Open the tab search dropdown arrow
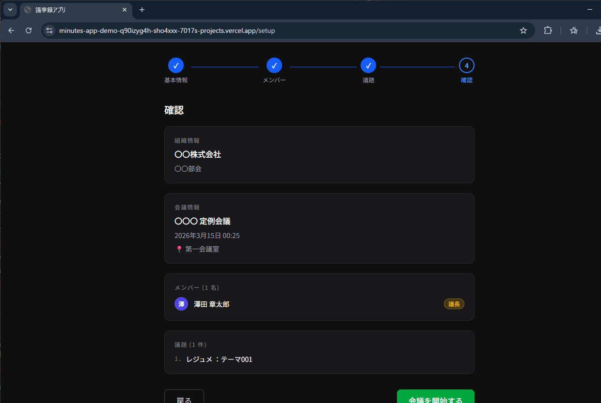Screen dimensions: 601x403 (x=10, y=10)
